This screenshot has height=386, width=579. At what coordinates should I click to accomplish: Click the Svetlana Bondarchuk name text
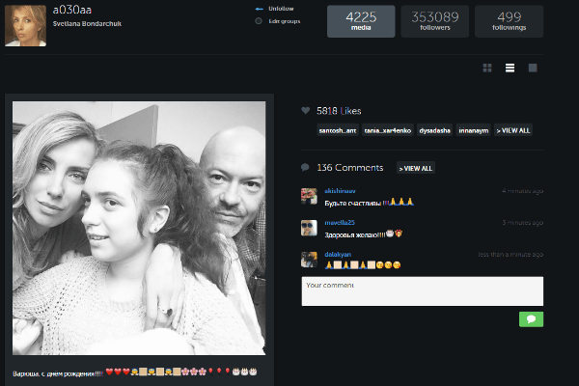coord(87,23)
